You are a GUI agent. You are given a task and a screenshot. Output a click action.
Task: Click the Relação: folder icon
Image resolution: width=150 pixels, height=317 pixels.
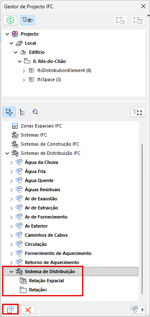tap(23, 290)
